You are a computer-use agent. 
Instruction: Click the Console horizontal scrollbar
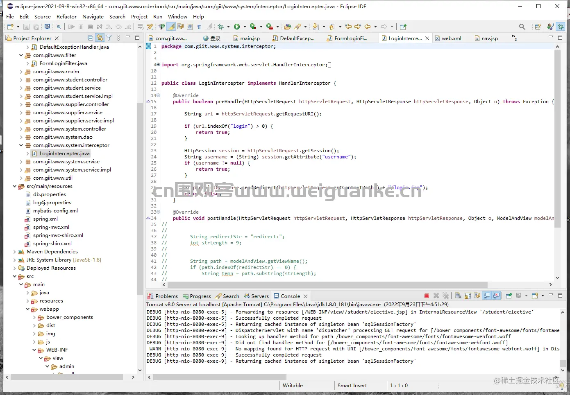[220, 377]
